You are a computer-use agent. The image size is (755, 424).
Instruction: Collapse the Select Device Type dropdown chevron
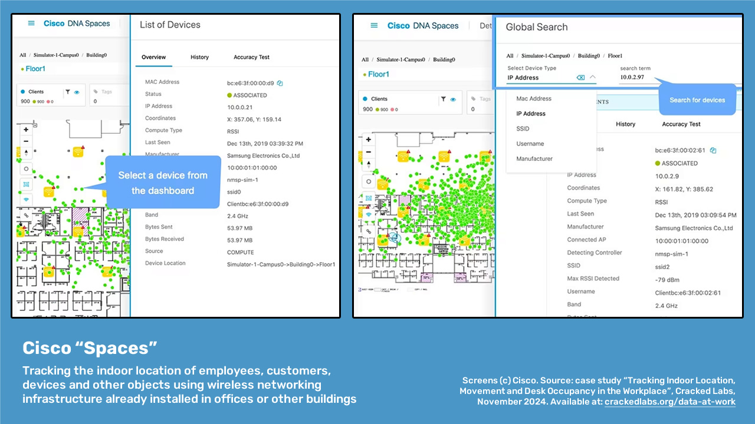point(593,77)
